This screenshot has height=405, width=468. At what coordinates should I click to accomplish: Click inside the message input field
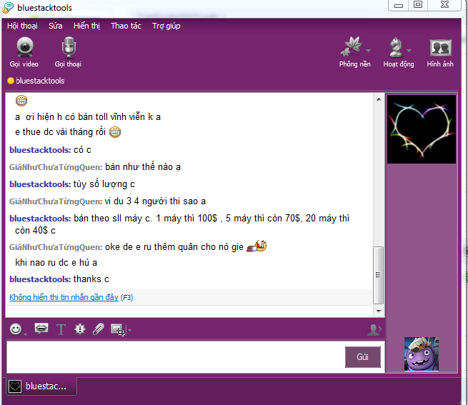[176, 357]
